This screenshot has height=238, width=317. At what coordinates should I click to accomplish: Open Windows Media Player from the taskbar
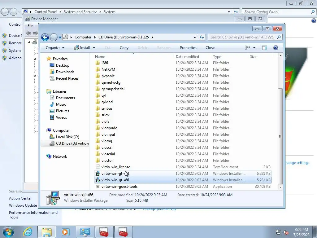65,232
